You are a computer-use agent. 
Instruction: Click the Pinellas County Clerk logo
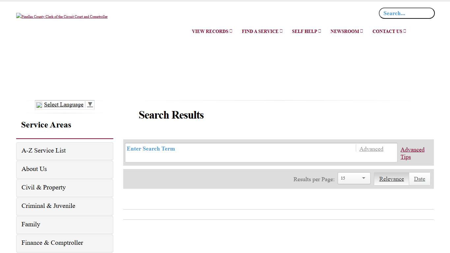(62, 16)
